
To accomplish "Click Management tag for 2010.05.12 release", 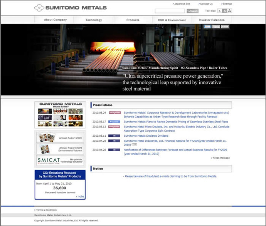I will 114,127.
